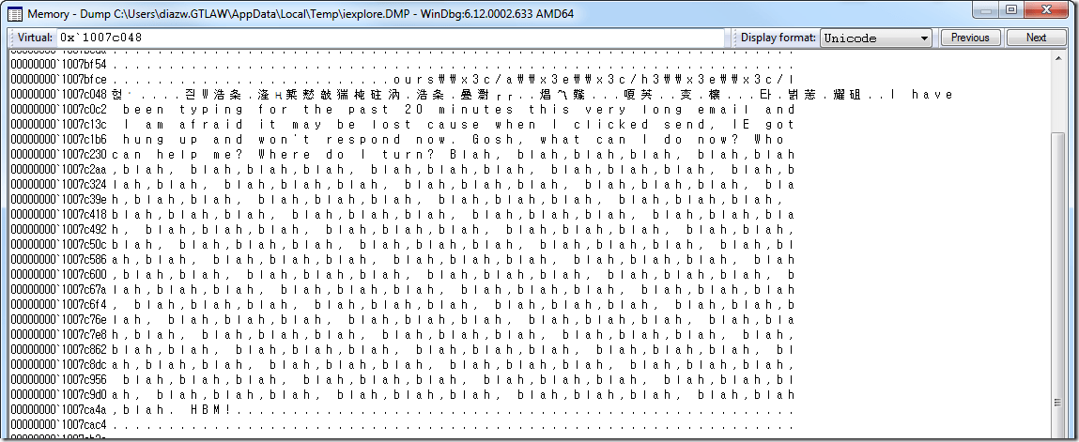Select address 00000000`1007c048
Image resolution: width=1079 pixels, height=442 pixels.
pyautogui.click(x=58, y=95)
